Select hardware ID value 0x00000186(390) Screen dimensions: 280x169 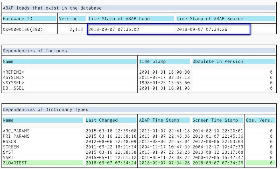coord(23,29)
